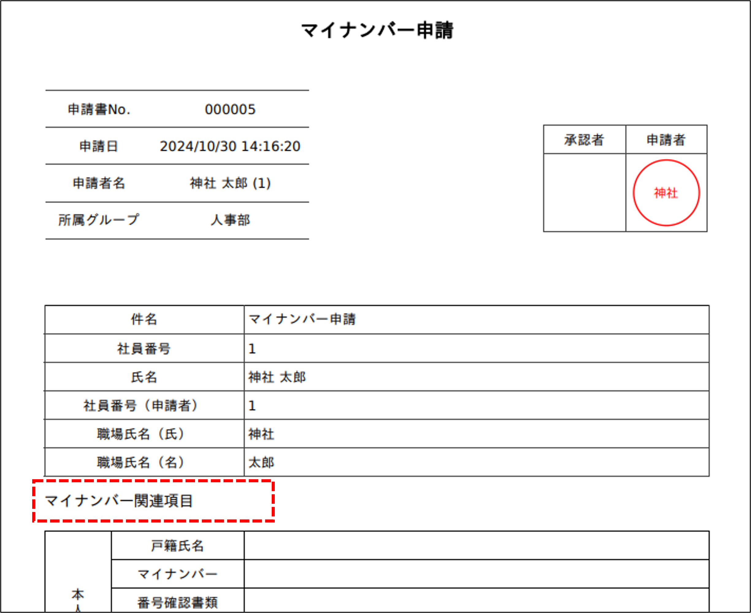The height and width of the screenshot is (613, 751).
Task: Click the マイナンバー関連項目 section heading
Action: coord(119,501)
